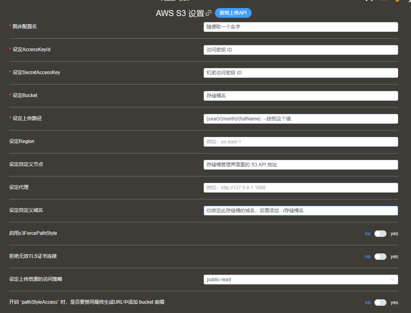Enable the 启用s3ForcePathStyle switch
411x313 pixels.
tap(380, 234)
